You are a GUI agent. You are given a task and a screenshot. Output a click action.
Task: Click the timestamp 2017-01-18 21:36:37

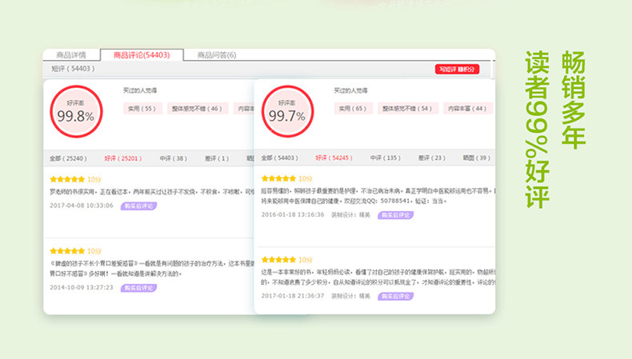293,296
